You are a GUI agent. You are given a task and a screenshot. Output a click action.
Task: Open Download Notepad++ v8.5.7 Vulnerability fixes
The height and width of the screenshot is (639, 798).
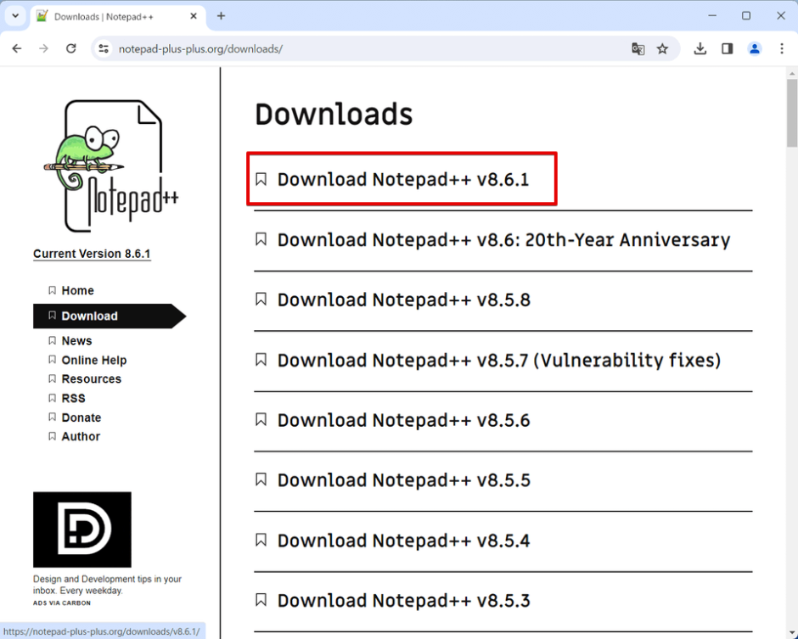click(x=499, y=360)
